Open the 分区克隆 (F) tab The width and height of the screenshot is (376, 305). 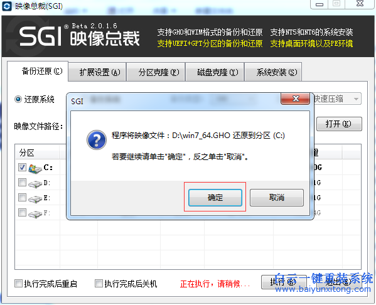(x=156, y=72)
